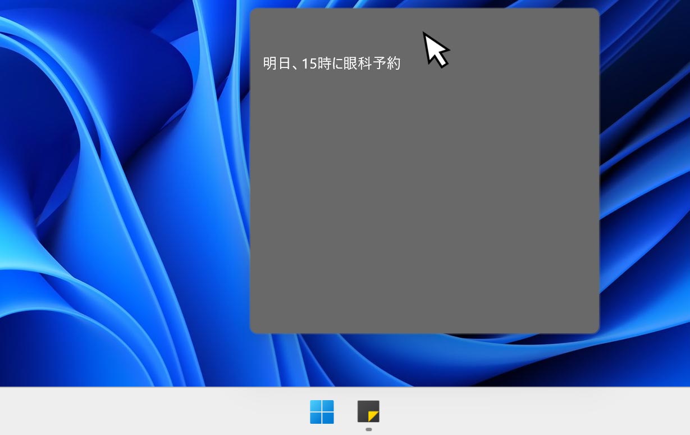Click the running indicator under Sticky Notes
This screenshot has width=690, height=435.
click(x=369, y=429)
